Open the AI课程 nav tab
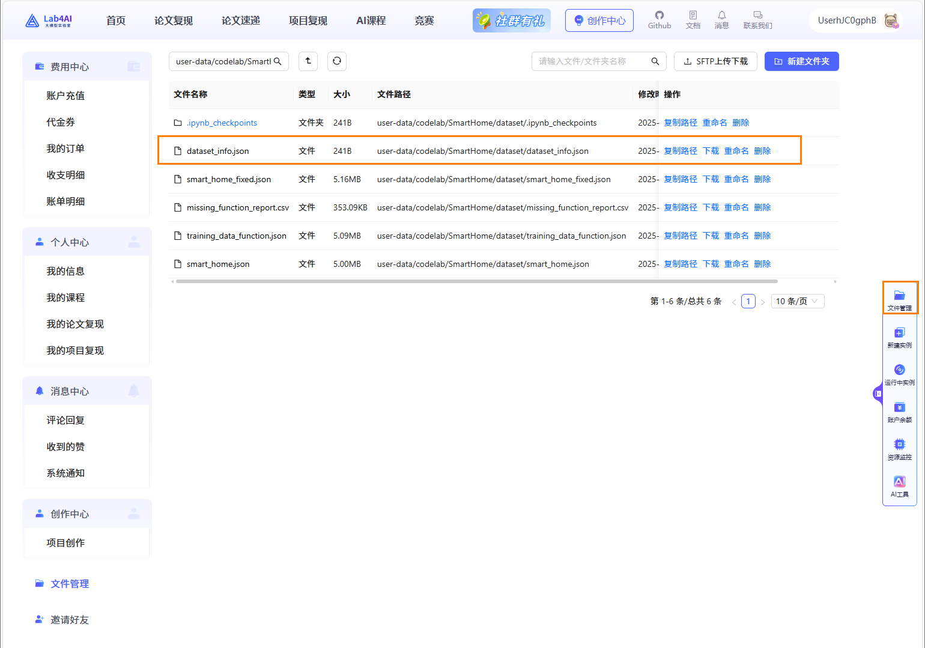The image size is (925, 648). [371, 20]
